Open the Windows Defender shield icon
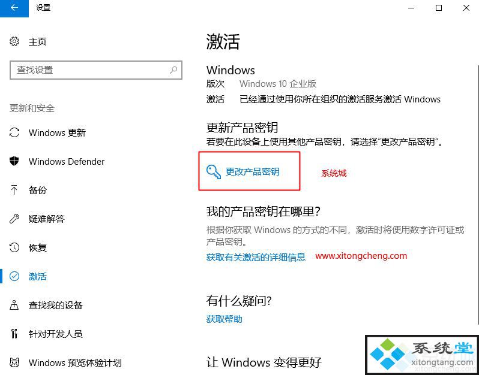 point(14,161)
